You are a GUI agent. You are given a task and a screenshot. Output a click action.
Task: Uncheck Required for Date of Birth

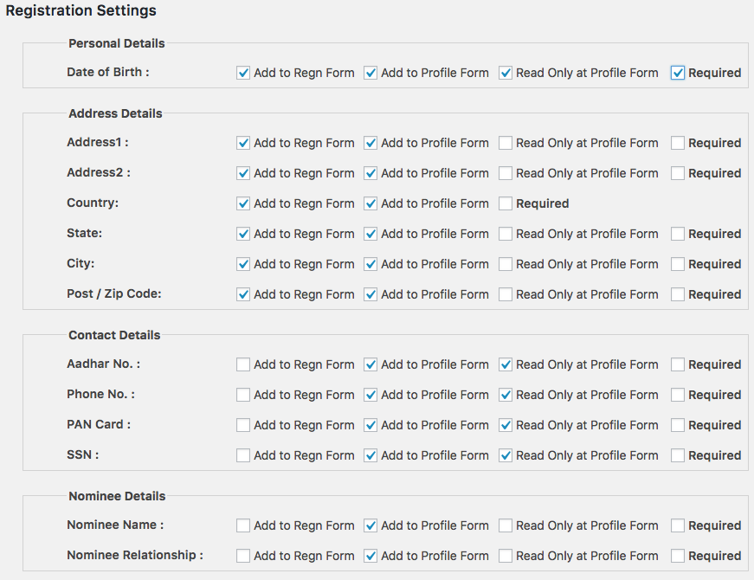pyautogui.click(x=678, y=73)
